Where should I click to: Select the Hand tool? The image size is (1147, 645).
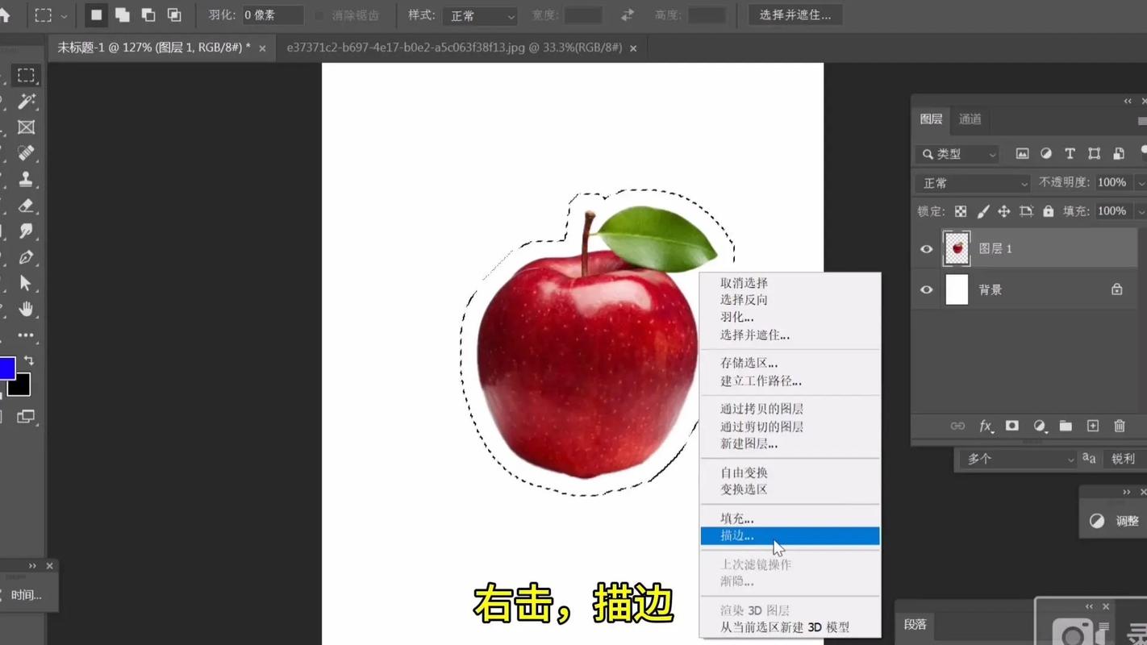(26, 309)
